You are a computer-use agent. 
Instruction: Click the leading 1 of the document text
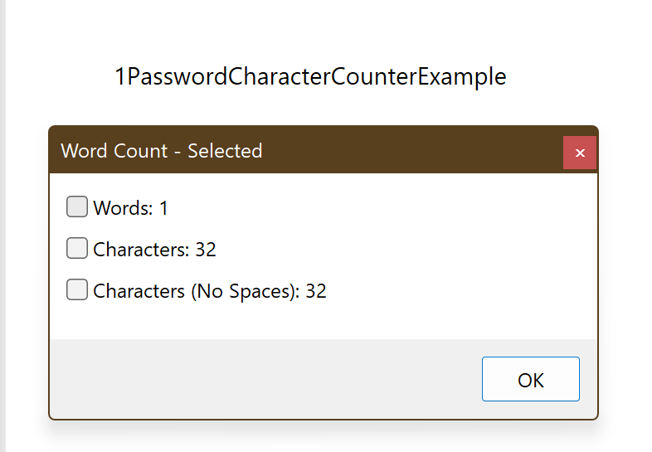tap(119, 76)
